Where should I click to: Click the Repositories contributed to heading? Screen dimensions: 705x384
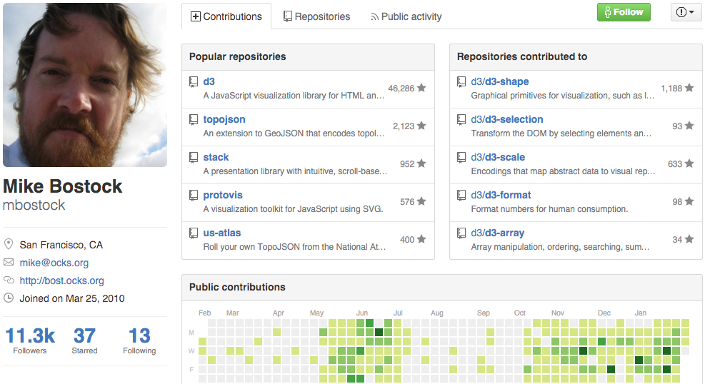522,56
